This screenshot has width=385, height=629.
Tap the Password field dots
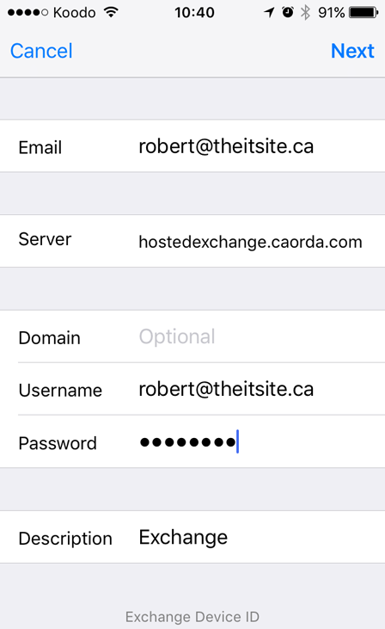(x=187, y=442)
